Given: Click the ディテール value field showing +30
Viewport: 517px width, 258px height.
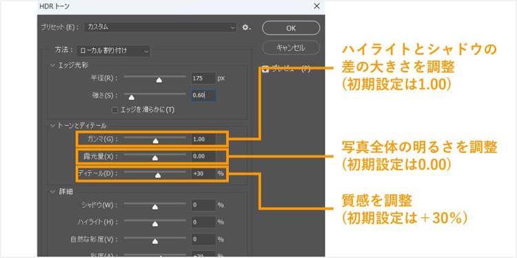Looking at the screenshot, I should click(203, 173).
